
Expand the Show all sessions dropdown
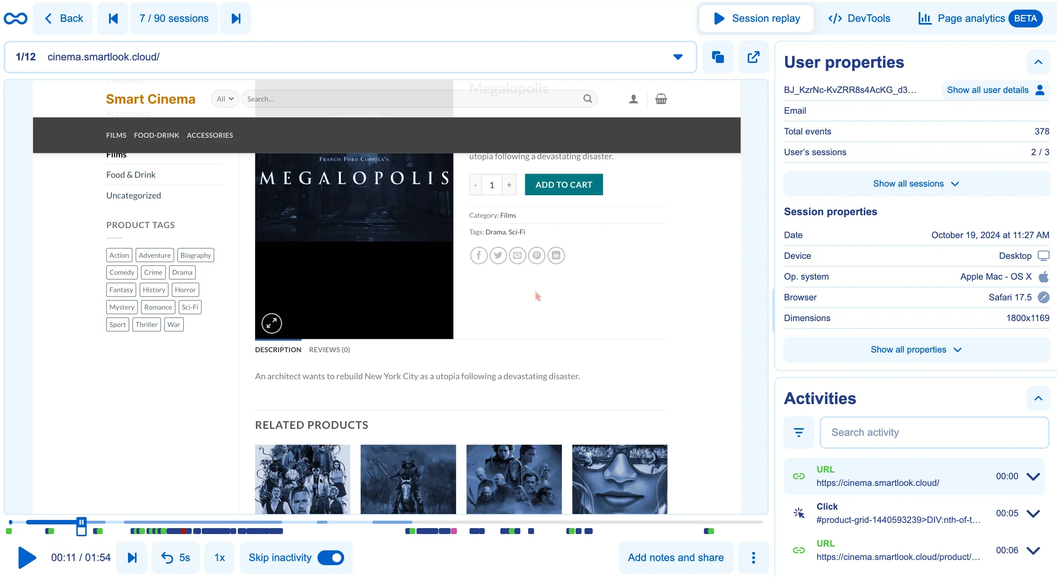tap(916, 184)
